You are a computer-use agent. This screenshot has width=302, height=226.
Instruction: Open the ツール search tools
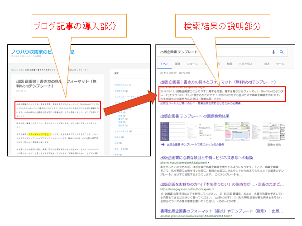[x=280, y=64]
